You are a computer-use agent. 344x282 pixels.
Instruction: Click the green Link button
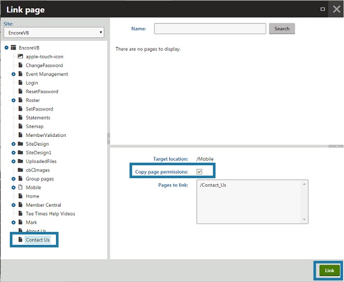tap(329, 271)
